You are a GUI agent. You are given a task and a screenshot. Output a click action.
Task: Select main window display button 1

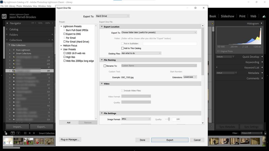click(x=13, y=133)
